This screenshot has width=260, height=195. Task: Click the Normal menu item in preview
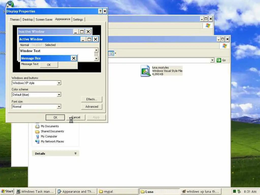pos(25,45)
